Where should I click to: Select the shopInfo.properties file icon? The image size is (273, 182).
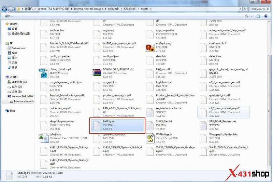[x=44, y=125]
